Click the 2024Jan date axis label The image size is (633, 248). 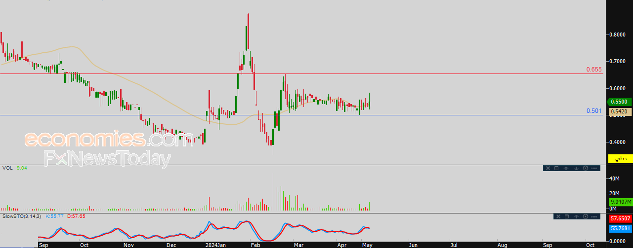(x=216, y=245)
